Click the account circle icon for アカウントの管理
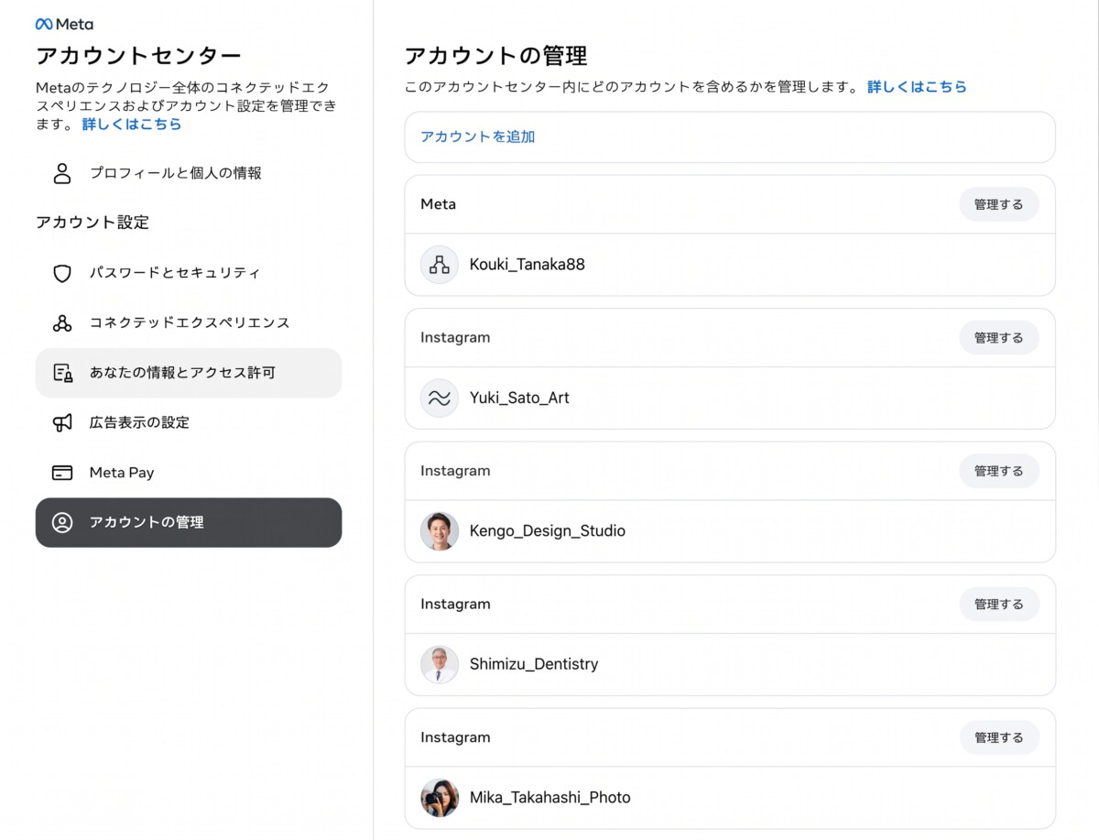 (x=62, y=522)
